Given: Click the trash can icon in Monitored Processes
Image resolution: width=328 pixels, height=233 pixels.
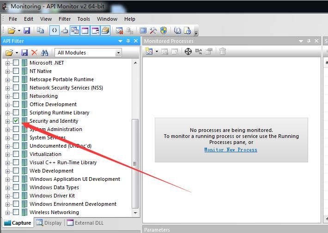Looking at the screenshot, I should point(223,51).
